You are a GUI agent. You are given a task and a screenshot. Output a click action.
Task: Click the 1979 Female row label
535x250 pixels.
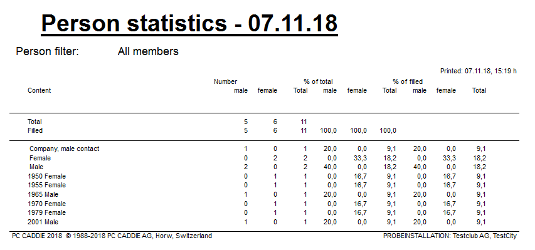(x=47, y=212)
